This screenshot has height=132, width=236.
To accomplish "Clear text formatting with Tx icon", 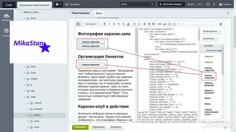I will click(x=124, y=24).
